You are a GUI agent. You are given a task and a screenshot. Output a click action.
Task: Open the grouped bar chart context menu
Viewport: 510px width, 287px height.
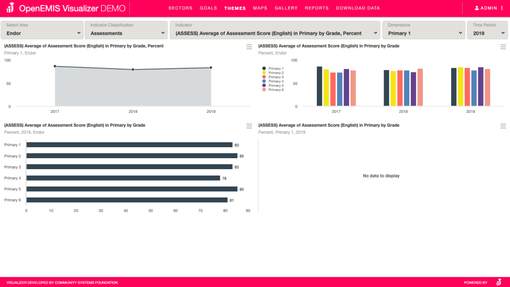(503, 47)
